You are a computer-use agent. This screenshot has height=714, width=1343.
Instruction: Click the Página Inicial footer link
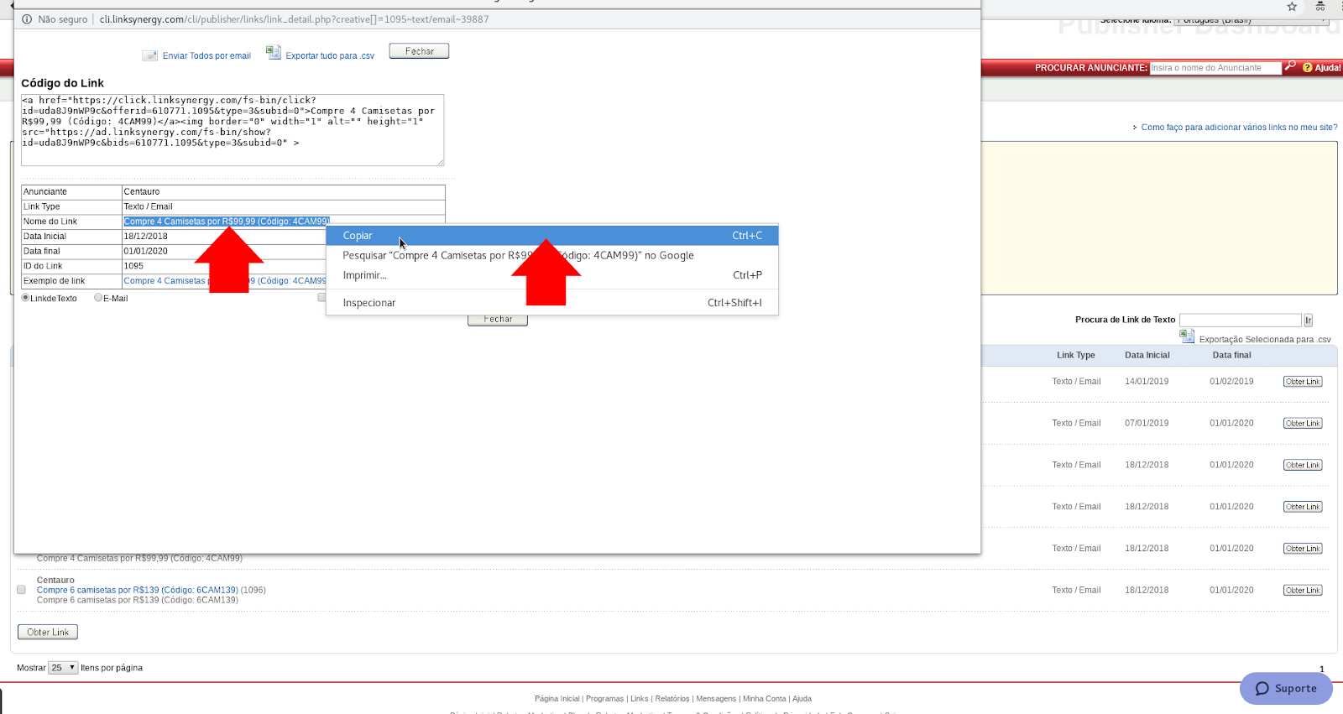pos(557,699)
